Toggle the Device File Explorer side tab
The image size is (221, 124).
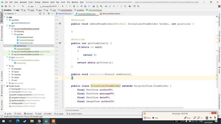click(220, 102)
